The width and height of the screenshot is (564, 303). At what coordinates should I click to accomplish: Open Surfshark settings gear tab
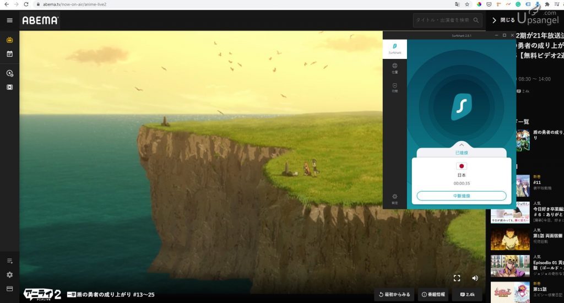coord(394,199)
